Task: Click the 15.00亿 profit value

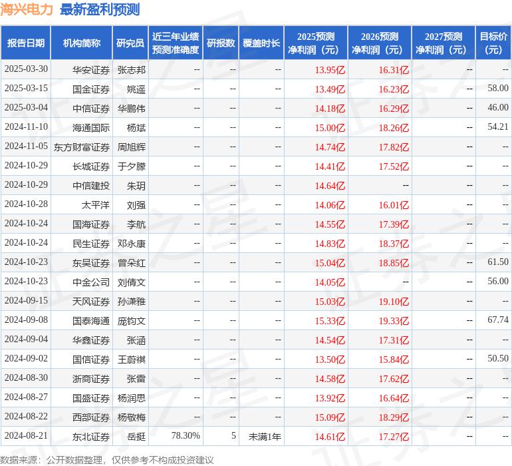Action: click(x=330, y=128)
